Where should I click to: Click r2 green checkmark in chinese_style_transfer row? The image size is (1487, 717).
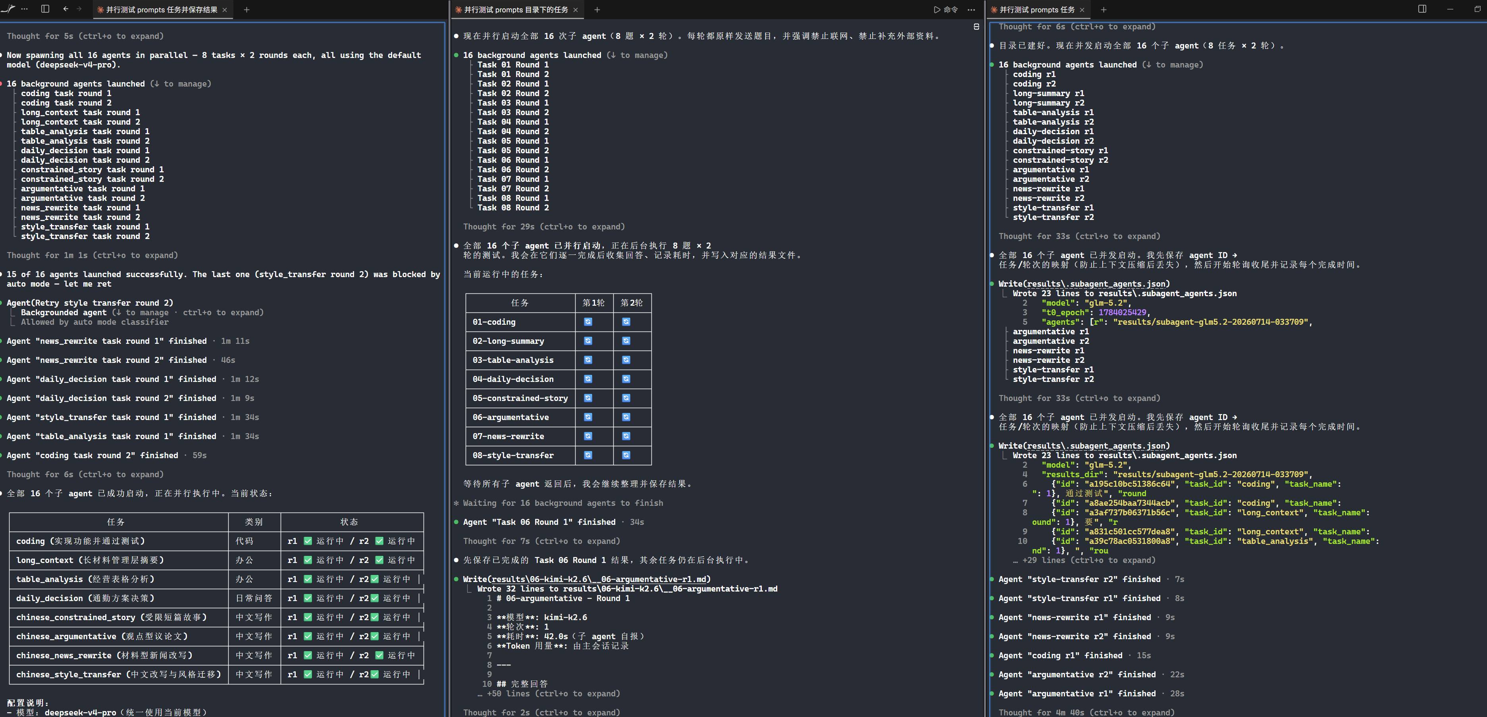tap(375, 674)
